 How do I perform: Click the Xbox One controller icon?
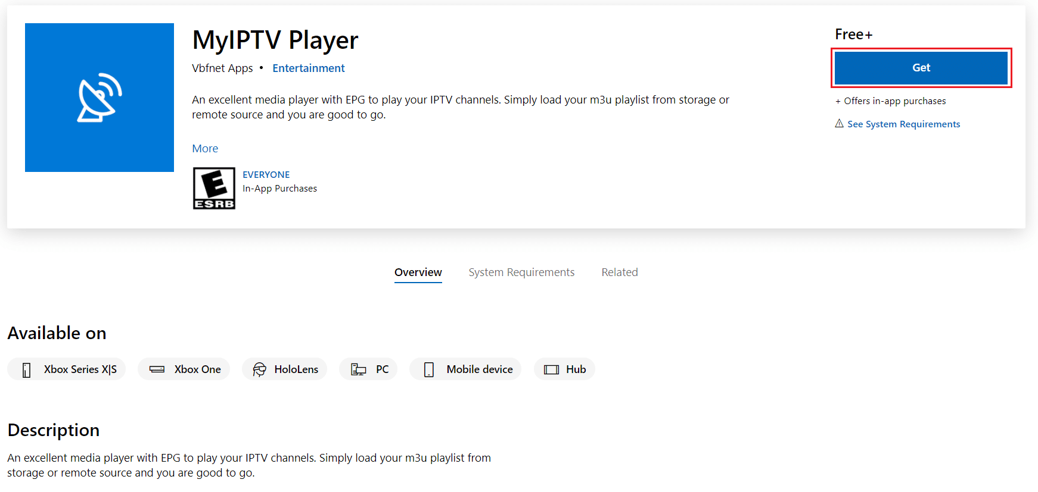tap(157, 369)
